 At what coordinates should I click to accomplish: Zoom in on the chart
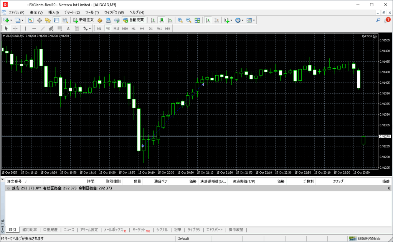click(180, 20)
